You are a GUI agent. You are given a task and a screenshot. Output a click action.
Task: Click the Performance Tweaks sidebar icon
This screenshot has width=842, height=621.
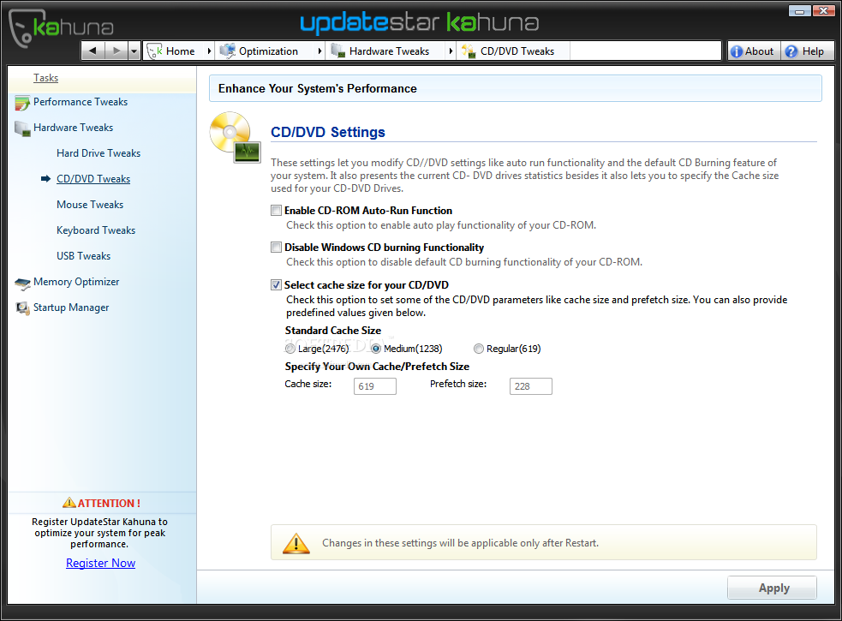point(22,103)
